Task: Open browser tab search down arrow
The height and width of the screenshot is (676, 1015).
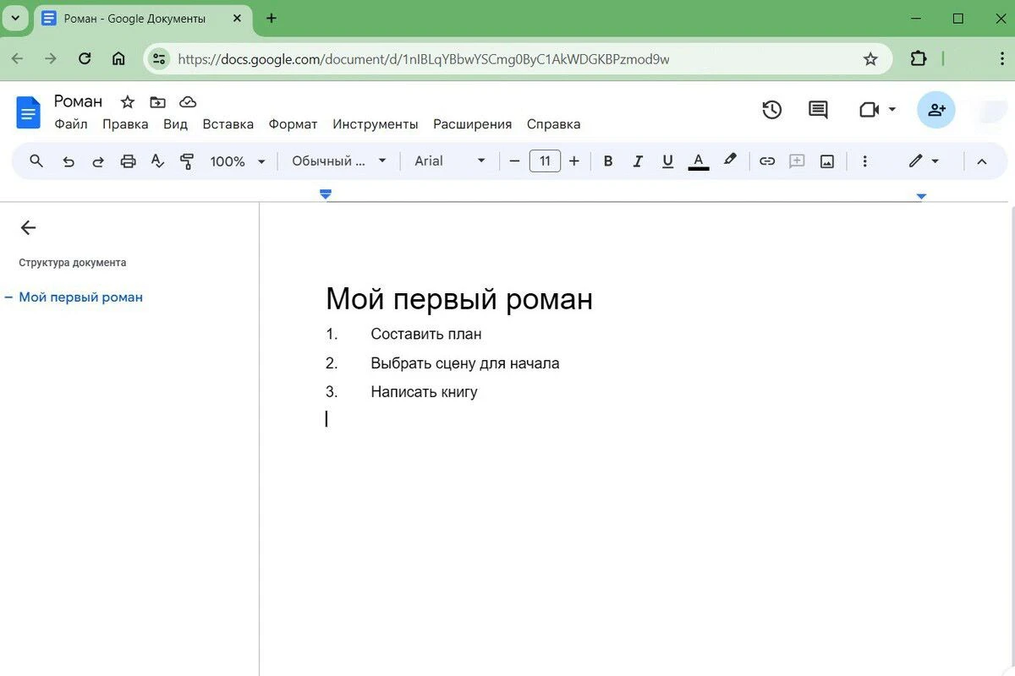Action: click(15, 18)
